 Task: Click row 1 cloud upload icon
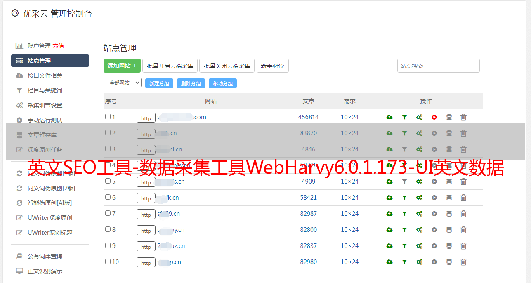(389, 117)
